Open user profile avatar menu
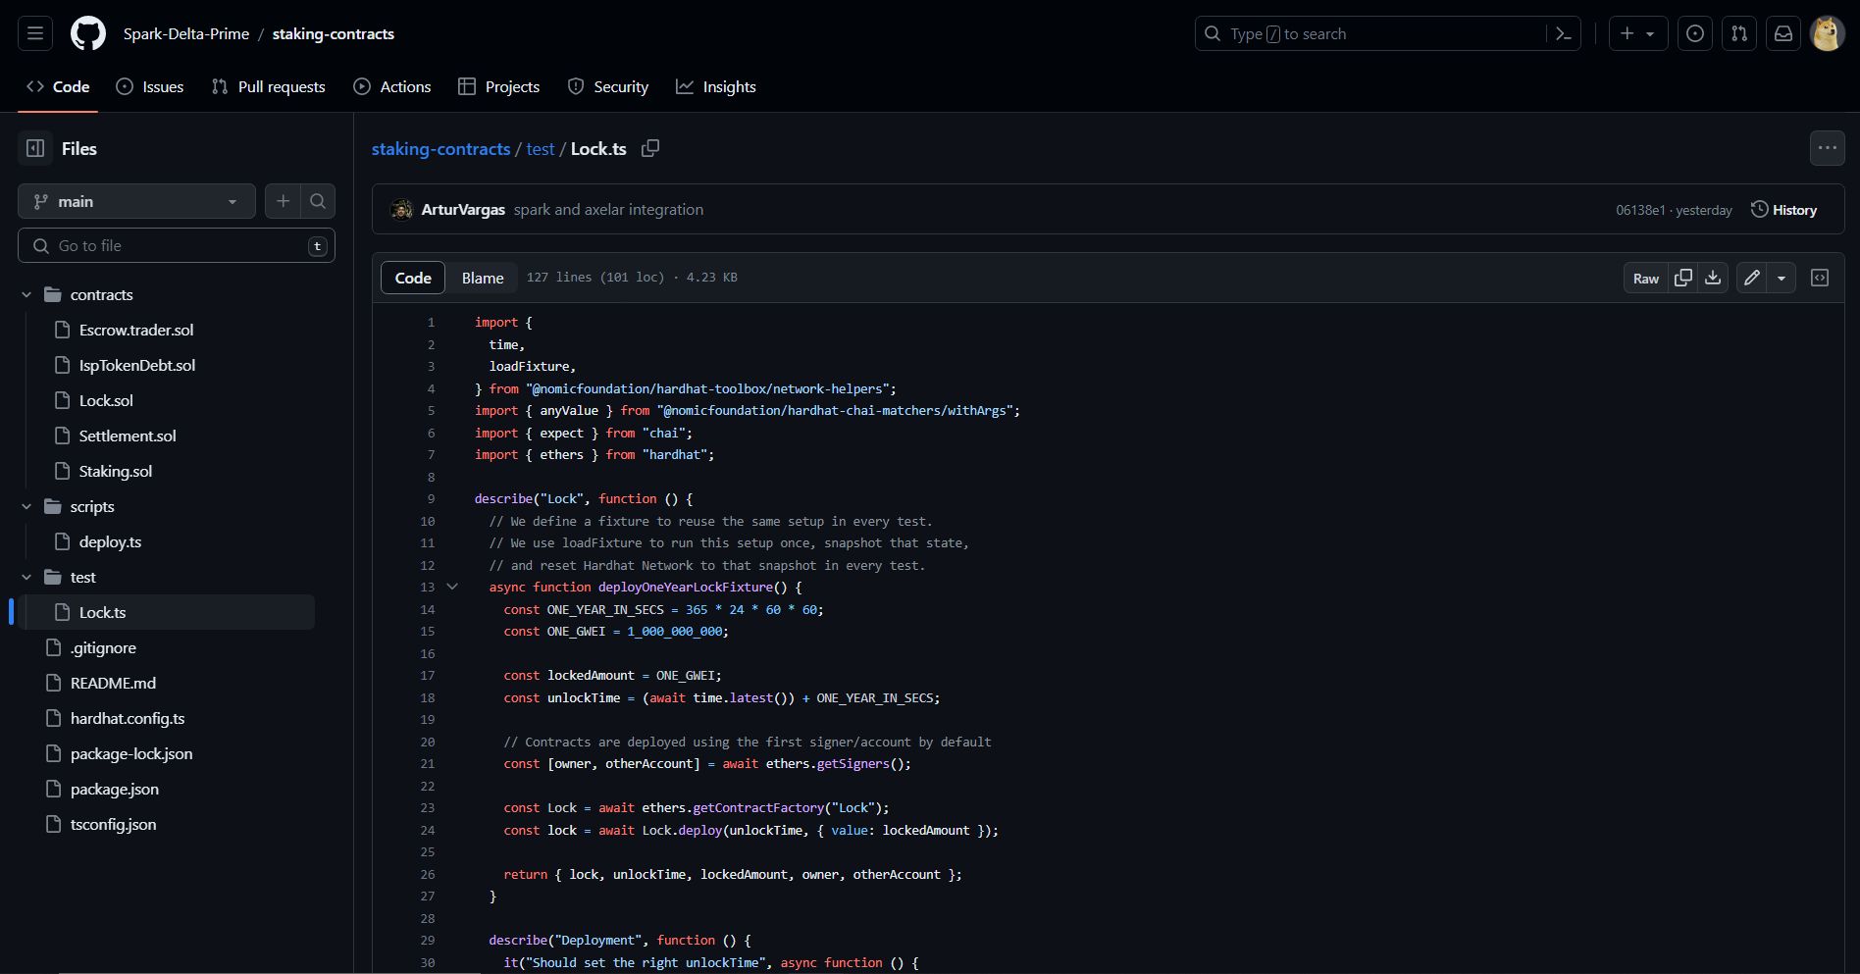 (1827, 33)
